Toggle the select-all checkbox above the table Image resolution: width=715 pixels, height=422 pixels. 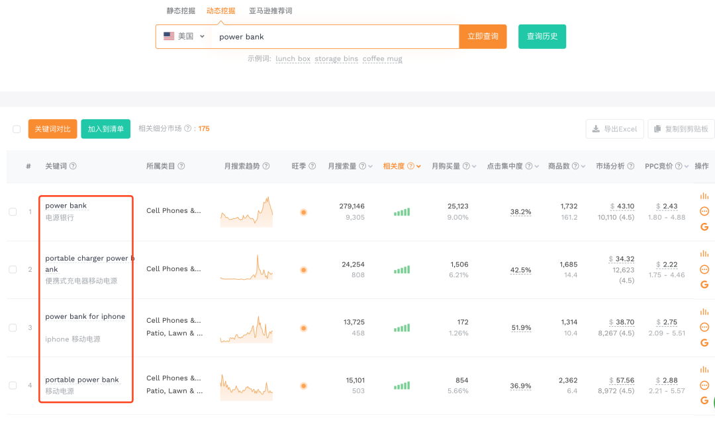point(16,129)
